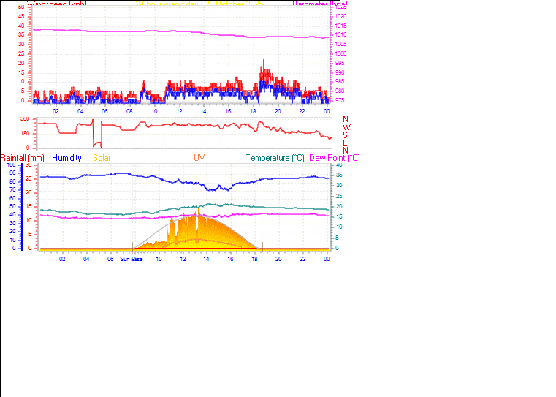Click the 100 value on humidity axis

pos(11,165)
